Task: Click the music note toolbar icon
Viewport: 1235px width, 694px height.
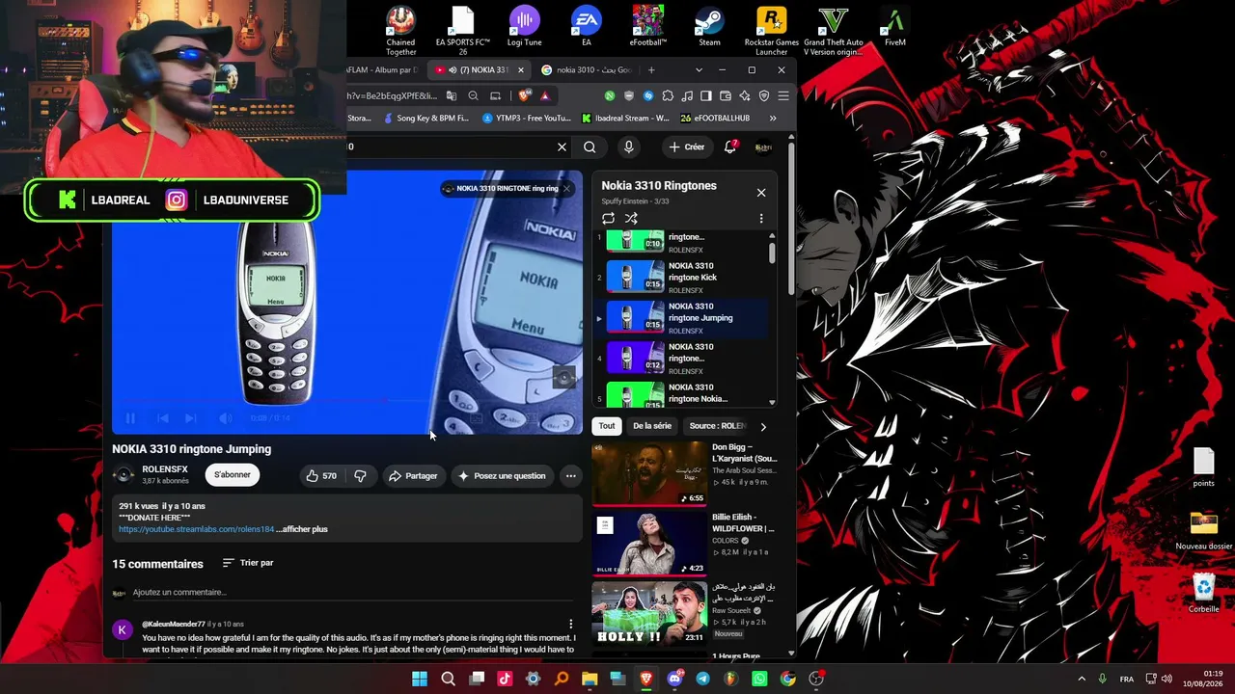Action: [687, 95]
